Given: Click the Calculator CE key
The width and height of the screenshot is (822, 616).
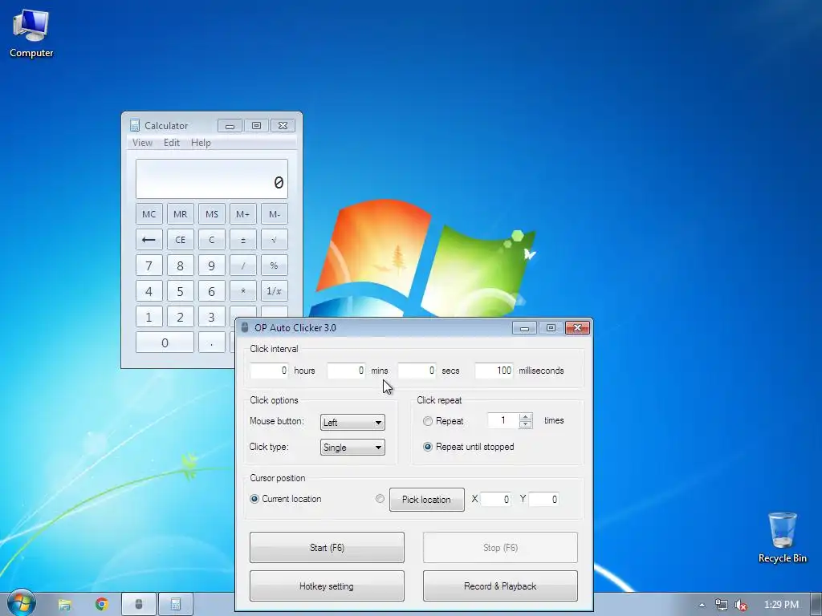Looking at the screenshot, I should click(181, 240).
